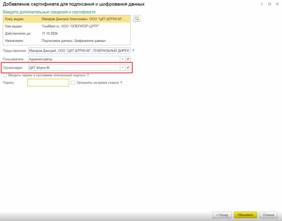The image size is (282, 221).
Task: Show help for Запомнить на время сеанса
Action: (x=121, y=83)
